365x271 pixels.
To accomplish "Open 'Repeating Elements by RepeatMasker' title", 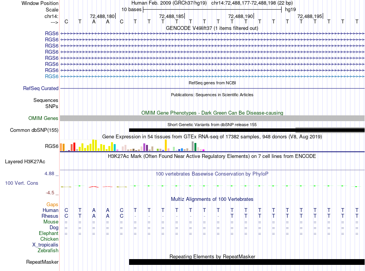I will tap(212, 256).
